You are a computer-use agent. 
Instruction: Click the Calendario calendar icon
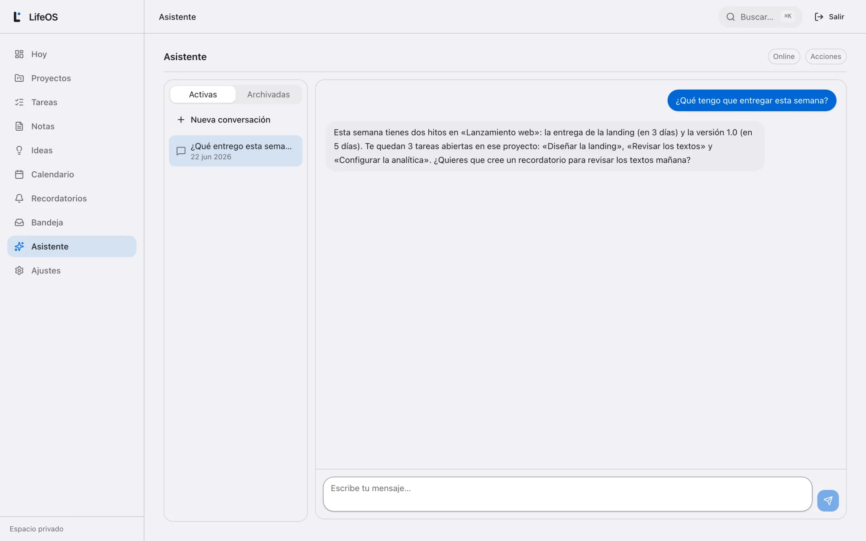tap(19, 174)
